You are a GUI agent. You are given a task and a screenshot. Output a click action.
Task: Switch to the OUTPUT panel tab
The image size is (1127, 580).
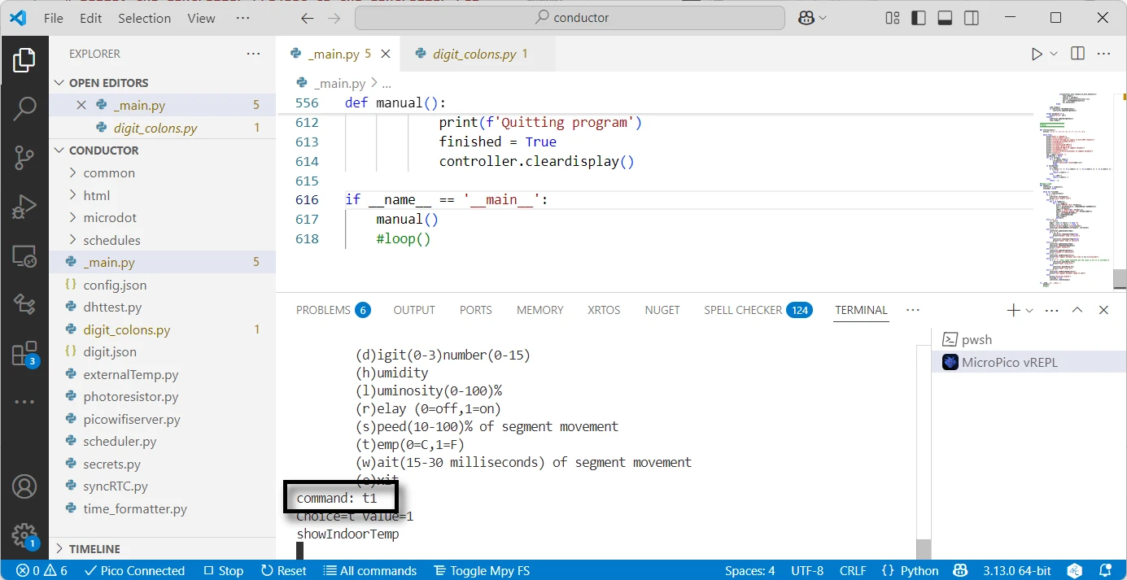(414, 310)
